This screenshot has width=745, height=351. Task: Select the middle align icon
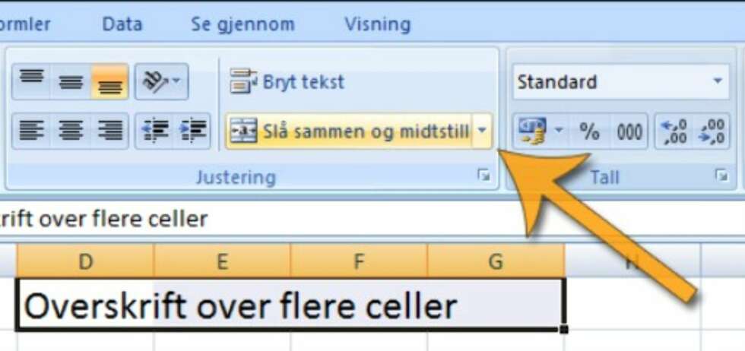70,81
